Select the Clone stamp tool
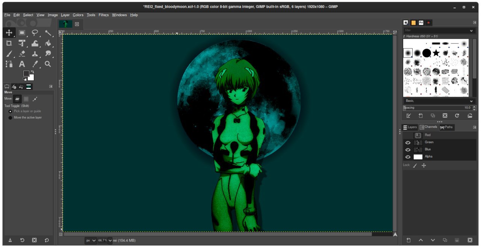Image resolution: width=481 pixels, height=248 pixels. (x=35, y=54)
